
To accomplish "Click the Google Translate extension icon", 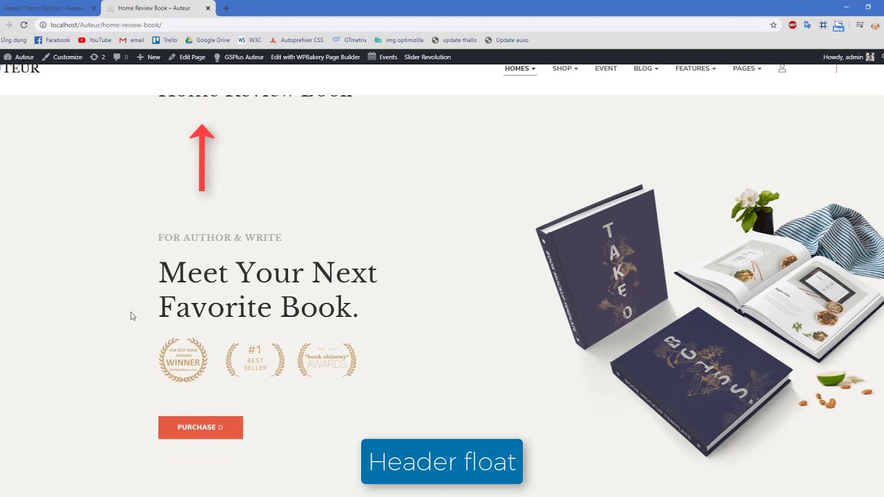I will click(x=807, y=25).
